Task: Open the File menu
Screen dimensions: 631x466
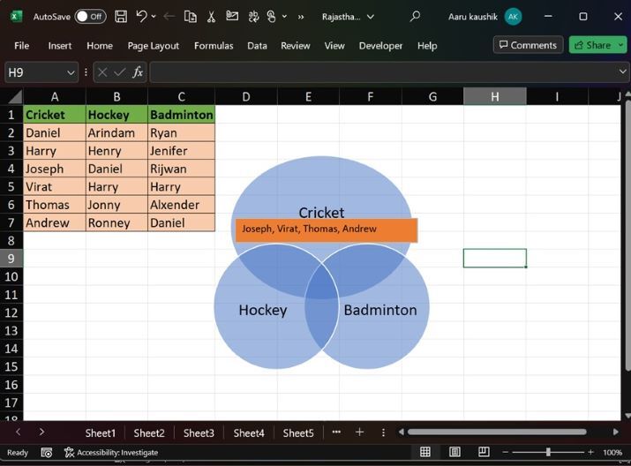Action: 22,46
